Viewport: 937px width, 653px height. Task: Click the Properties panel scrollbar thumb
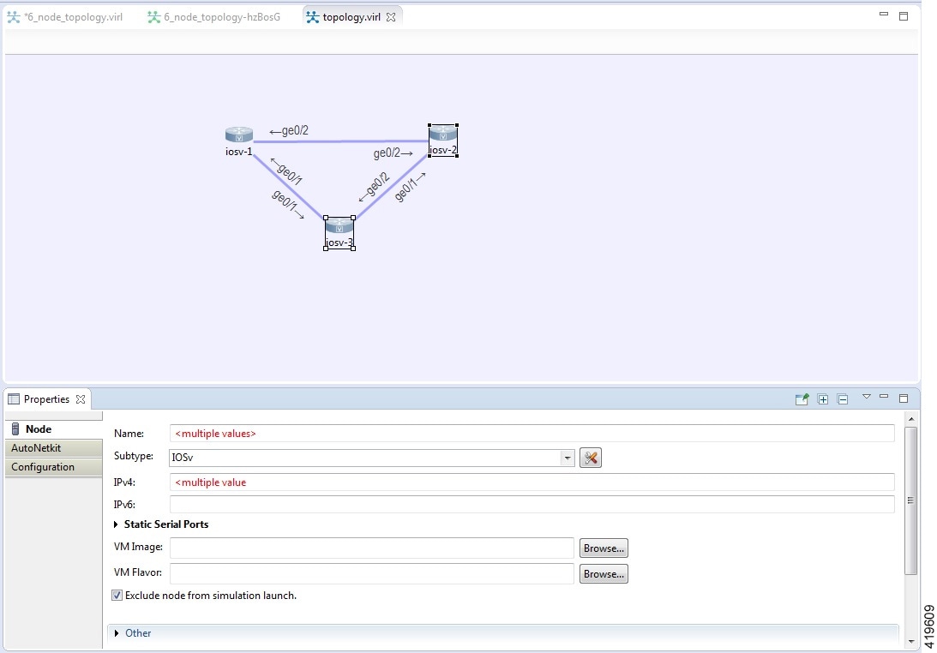point(910,500)
